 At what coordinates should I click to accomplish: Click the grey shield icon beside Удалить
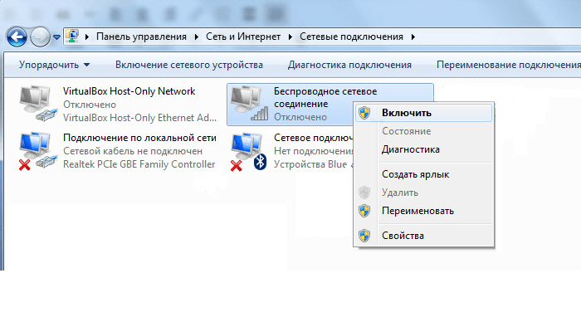coord(364,193)
